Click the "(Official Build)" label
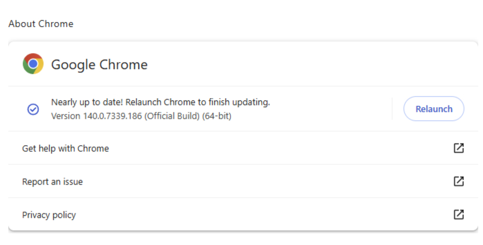 (x=172, y=116)
